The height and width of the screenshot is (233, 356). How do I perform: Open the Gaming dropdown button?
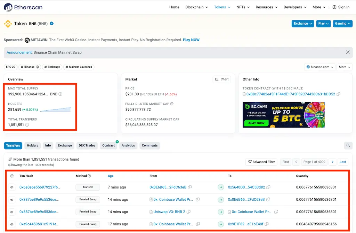click(342, 24)
